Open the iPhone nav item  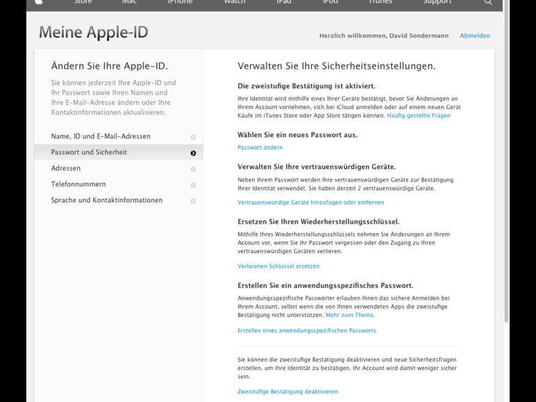click(180, 1)
